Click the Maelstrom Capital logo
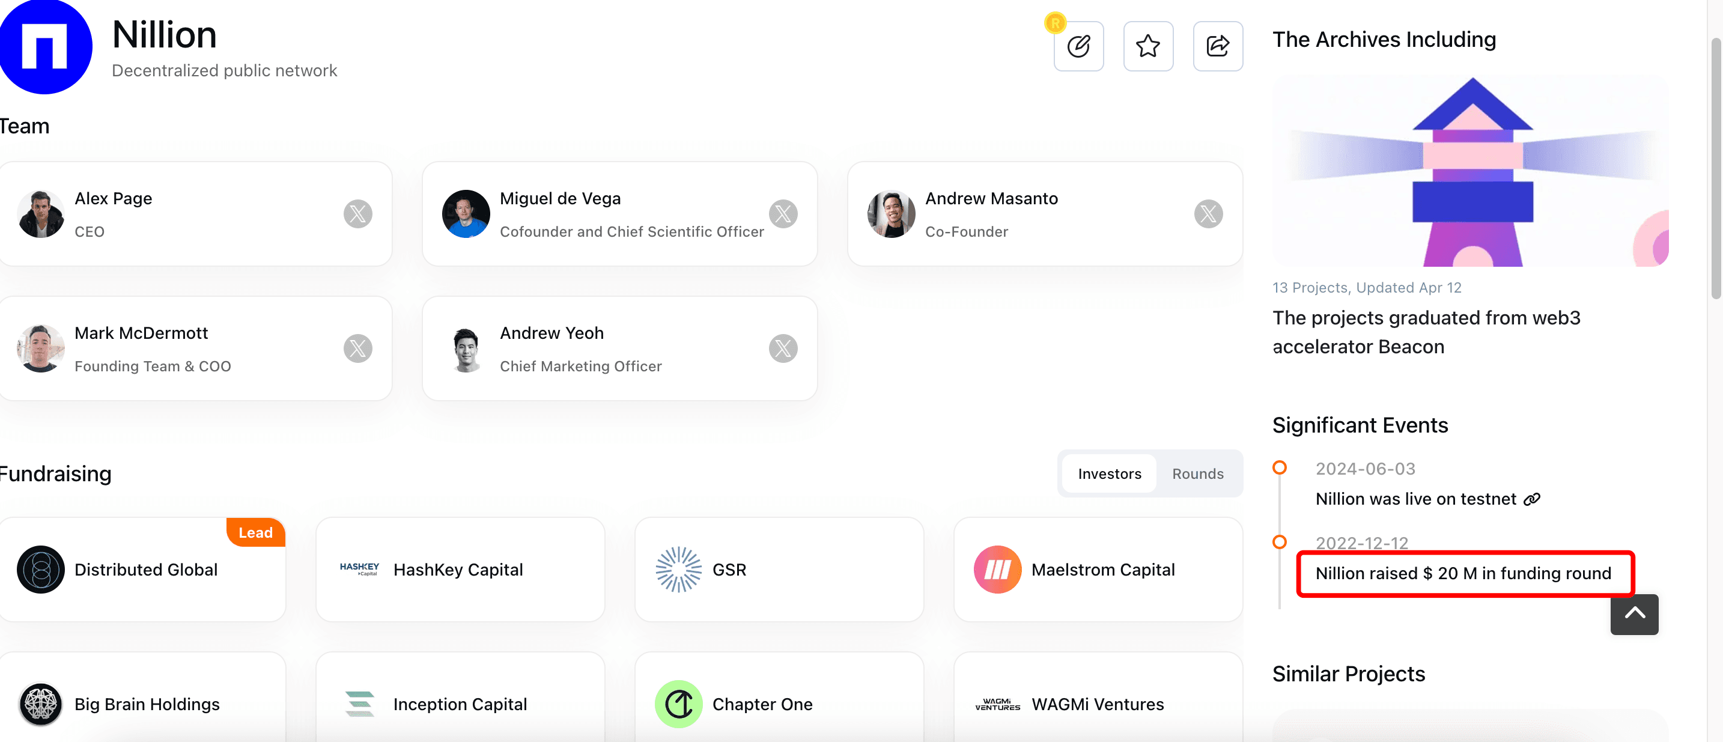The width and height of the screenshot is (1723, 742). (997, 570)
